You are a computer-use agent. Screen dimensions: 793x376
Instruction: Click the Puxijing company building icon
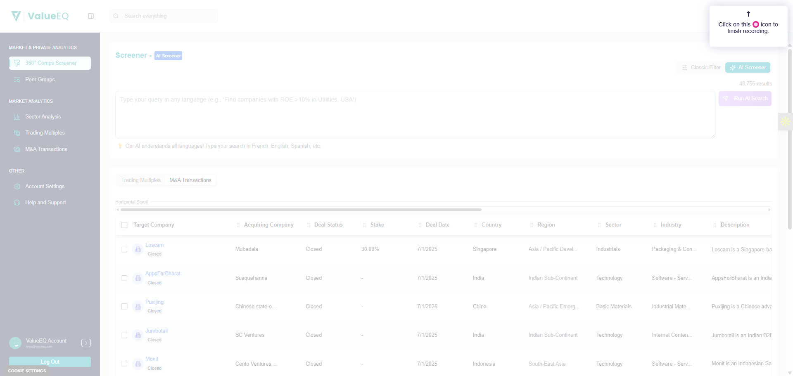tap(138, 307)
